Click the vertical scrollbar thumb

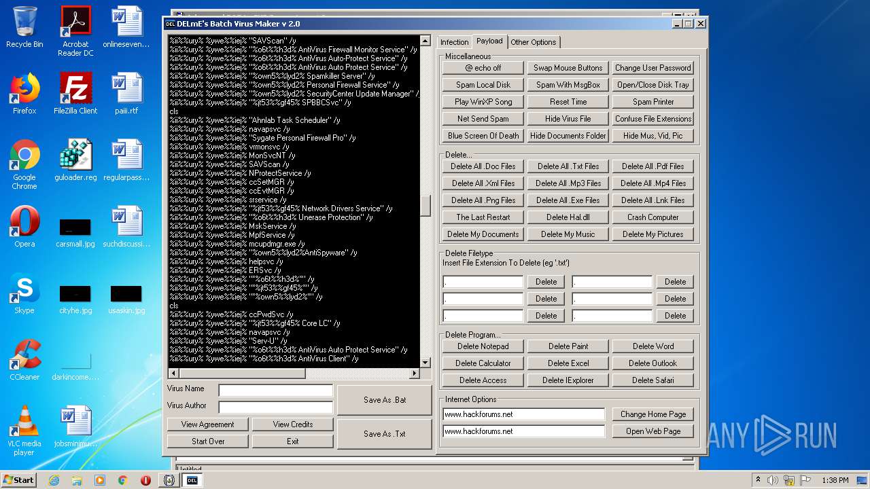pos(425,205)
